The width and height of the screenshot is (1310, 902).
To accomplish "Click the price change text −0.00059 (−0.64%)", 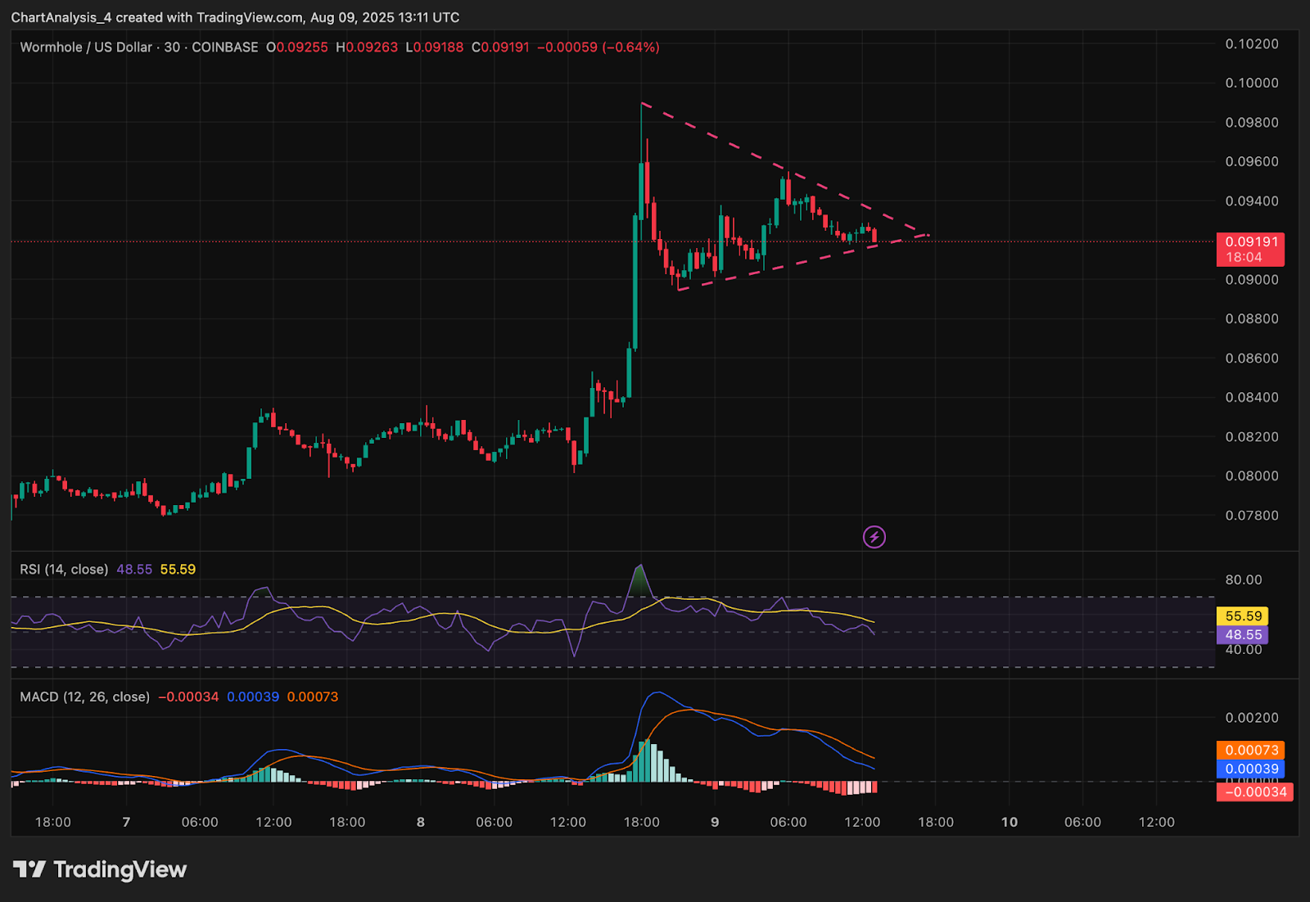I will (x=598, y=47).
